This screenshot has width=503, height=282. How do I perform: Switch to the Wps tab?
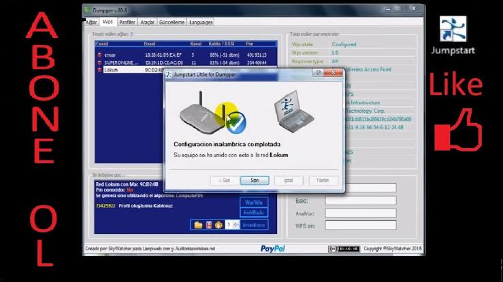pyautogui.click(x=108, y=22)
